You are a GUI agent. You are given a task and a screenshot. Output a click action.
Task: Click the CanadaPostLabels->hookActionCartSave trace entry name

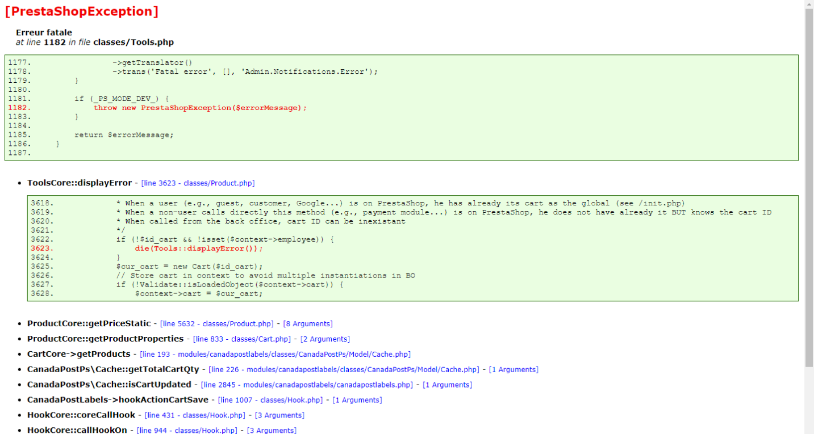pyautogui.click(x=118, y=400)
